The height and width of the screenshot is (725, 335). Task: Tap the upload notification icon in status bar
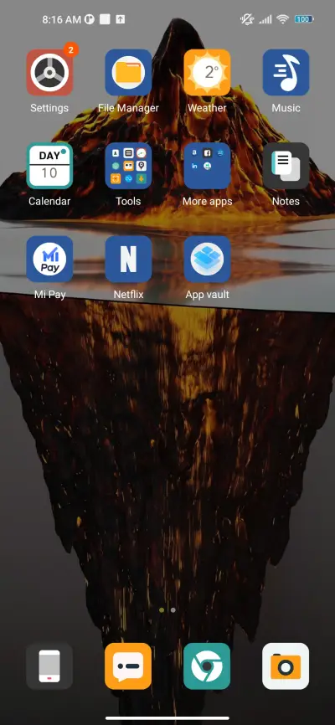(121, 19)
